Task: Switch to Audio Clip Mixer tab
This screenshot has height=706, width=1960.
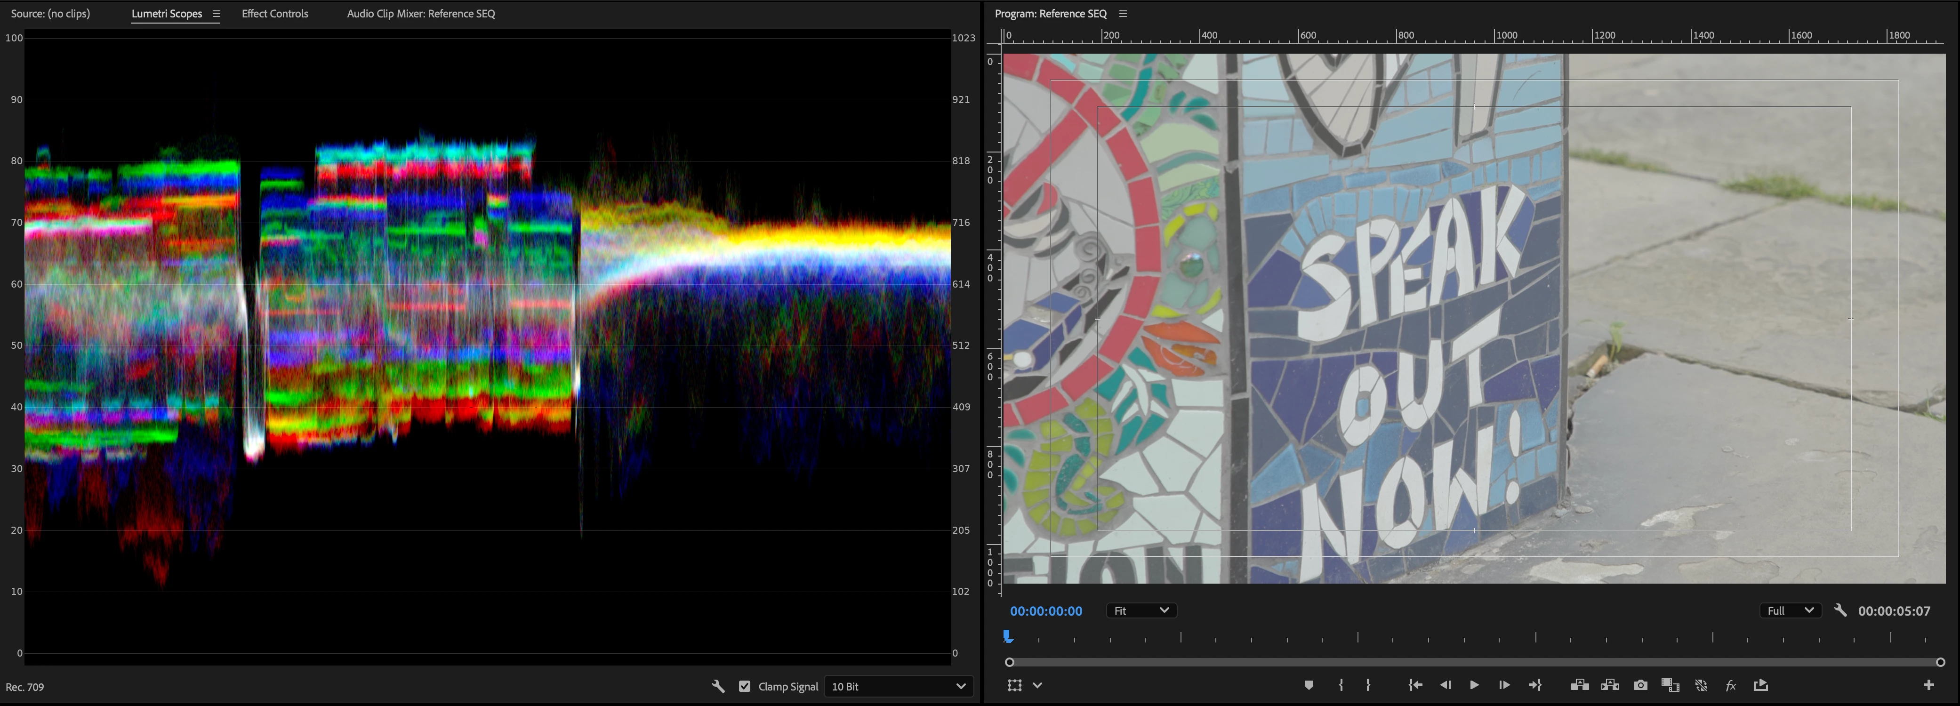Action: point(421,14)
